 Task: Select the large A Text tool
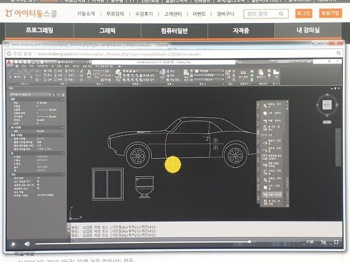coord(89,73)
